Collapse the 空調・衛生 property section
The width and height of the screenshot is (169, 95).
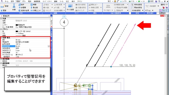[x=1, y=38]
